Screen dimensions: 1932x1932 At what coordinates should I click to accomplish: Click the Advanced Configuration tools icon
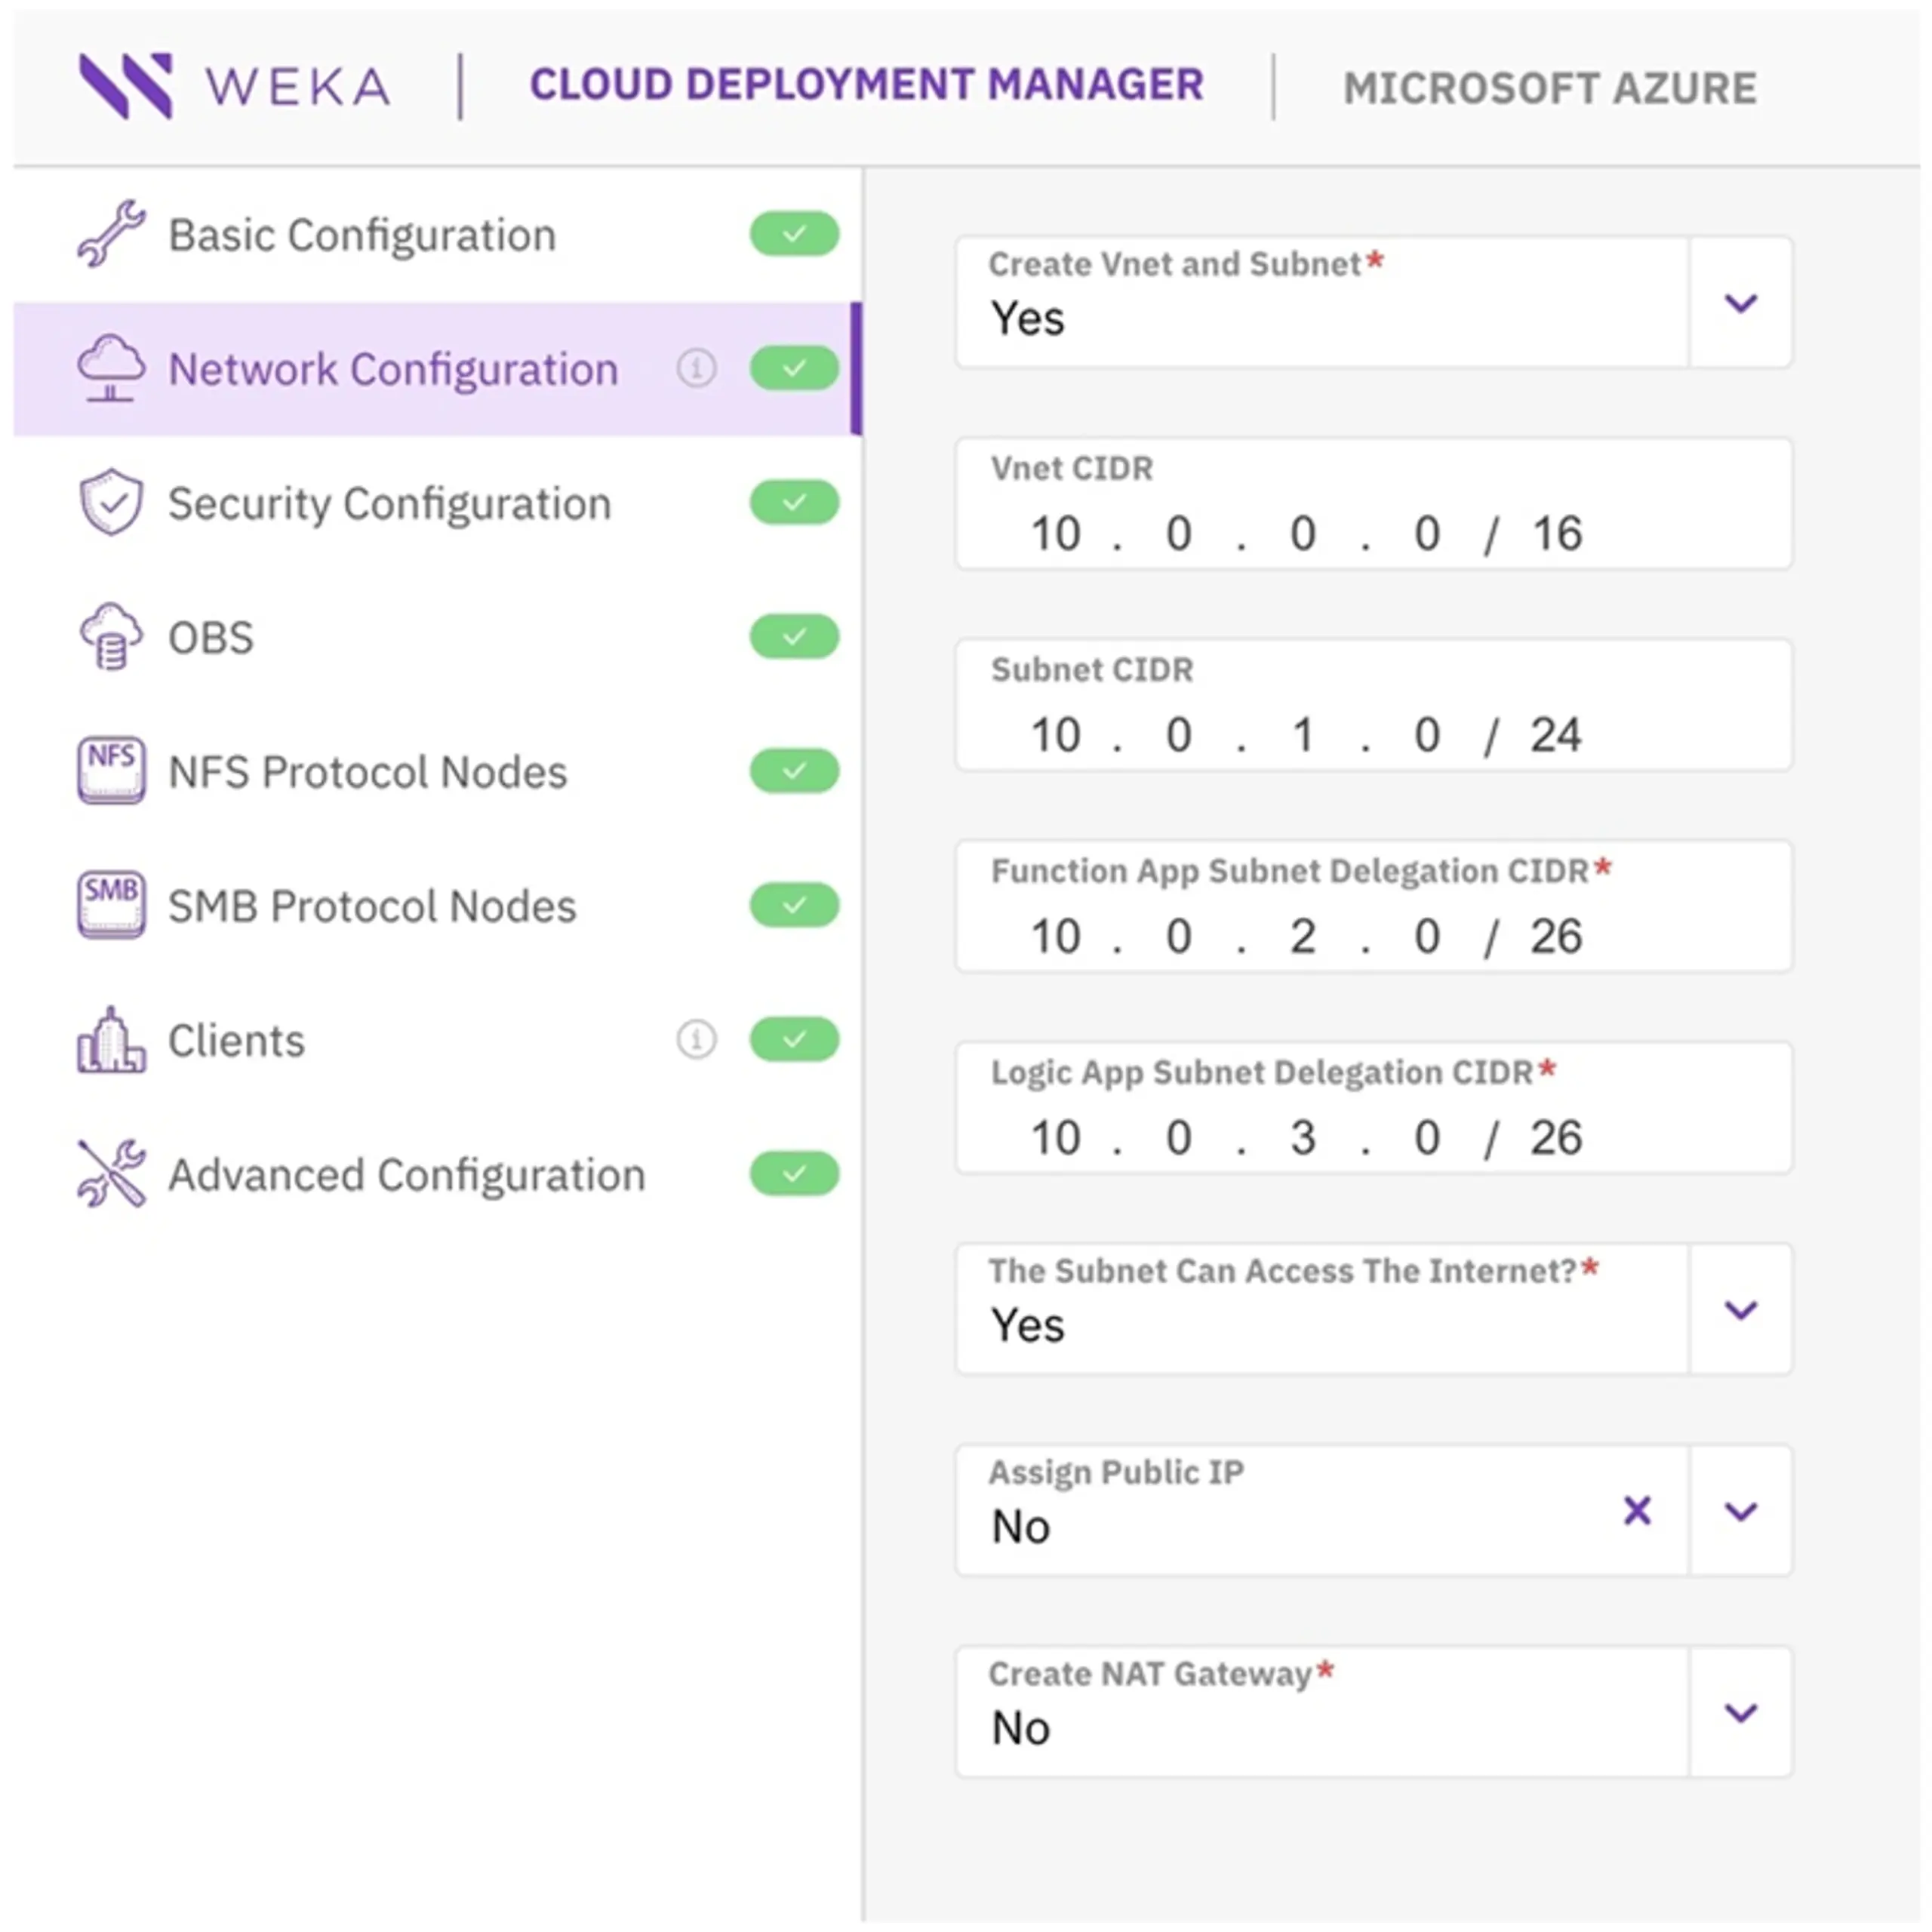pos(111,1174)
